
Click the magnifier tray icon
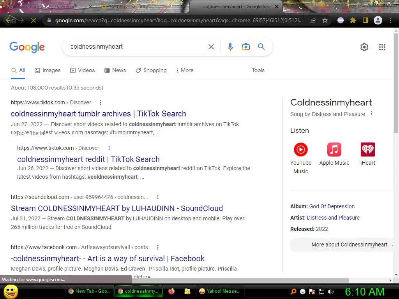[x=293, y=292]
